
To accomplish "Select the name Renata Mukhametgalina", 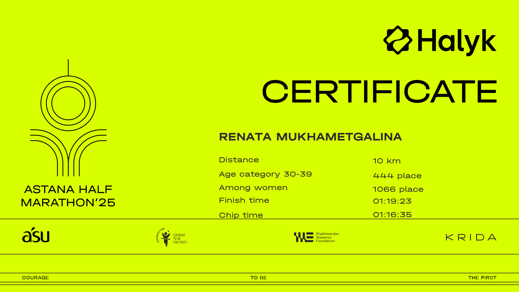I will coord(310,137).
